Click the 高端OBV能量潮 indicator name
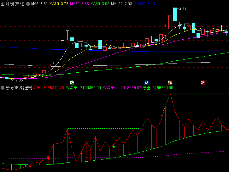This screenshot has width=229, height=172. (x=19, y=88)
